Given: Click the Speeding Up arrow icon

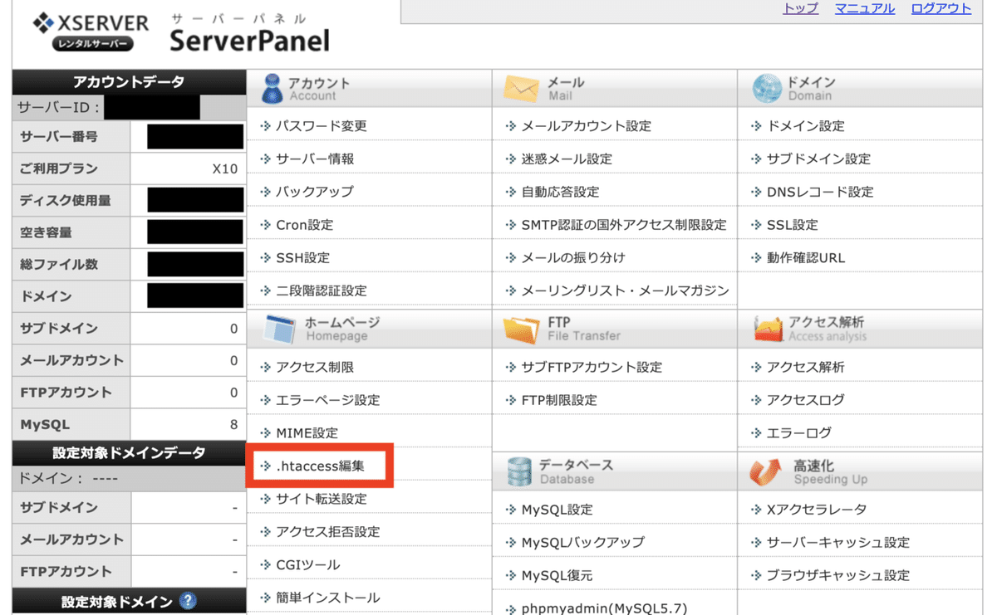Looking at the screenshot, I should 766,471.
